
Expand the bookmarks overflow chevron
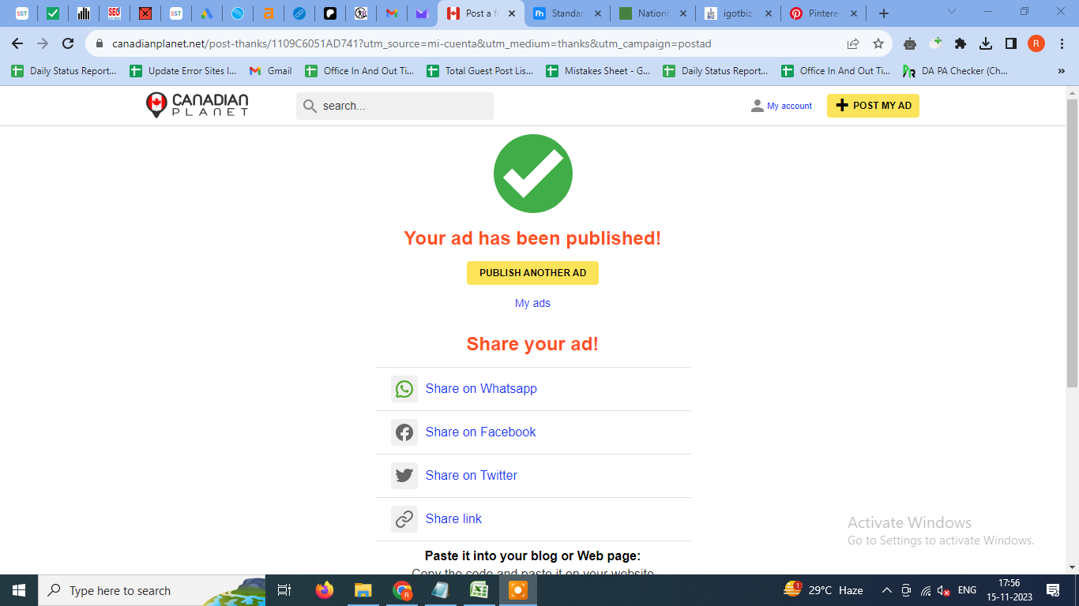tap(1061, 70)
